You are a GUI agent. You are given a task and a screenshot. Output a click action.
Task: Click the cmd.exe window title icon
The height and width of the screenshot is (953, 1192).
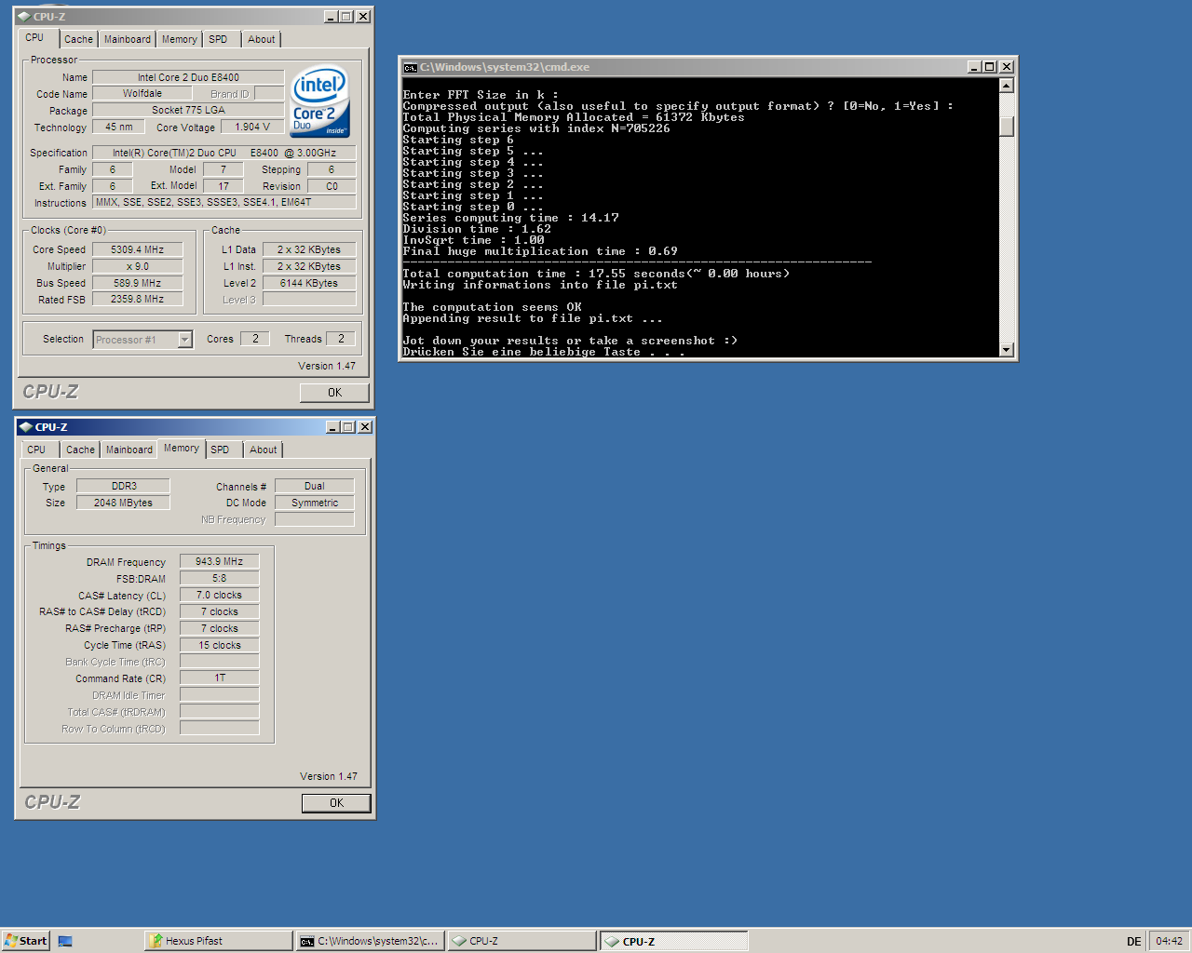click(410, 67)
